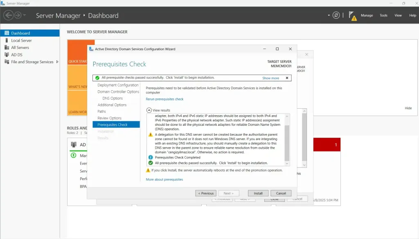The width and height of the screenshot is (419, 239).
Task: Expand File and Storage Services arrow
Action: click(x=57, y=62)
